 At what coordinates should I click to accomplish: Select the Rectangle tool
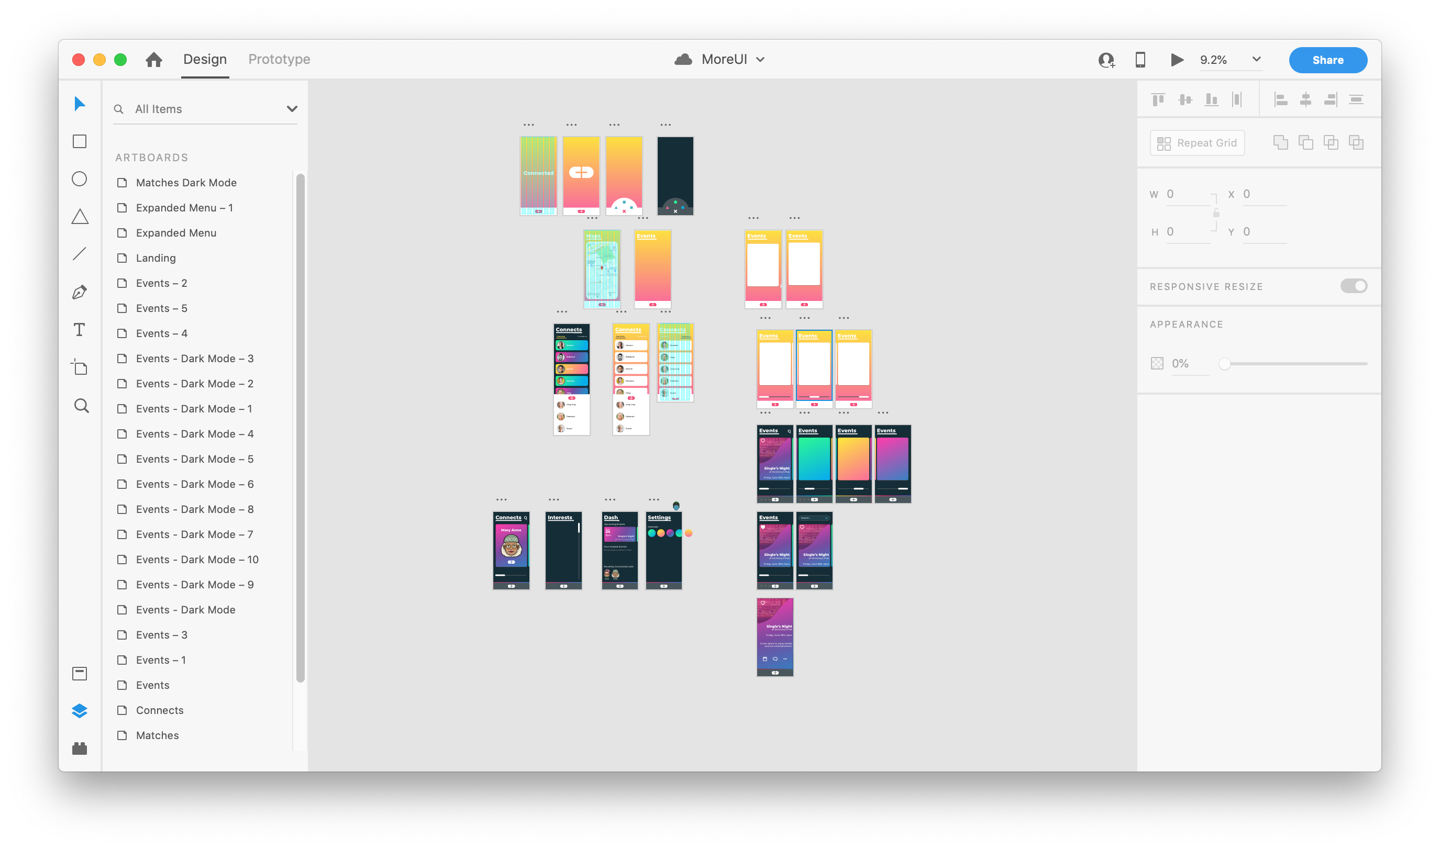pyautogui.click(x=80, y=141)
